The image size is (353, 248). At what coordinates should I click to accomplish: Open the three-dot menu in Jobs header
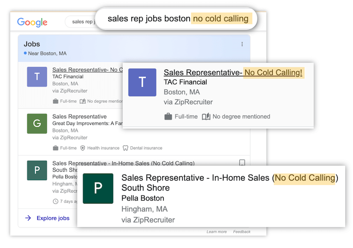[x=242, y=44]
